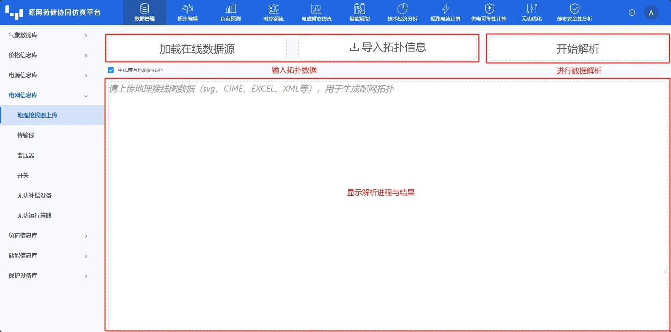
Task: Expand the 气象数据库 chevron
Action: click(x=86, y=35)
